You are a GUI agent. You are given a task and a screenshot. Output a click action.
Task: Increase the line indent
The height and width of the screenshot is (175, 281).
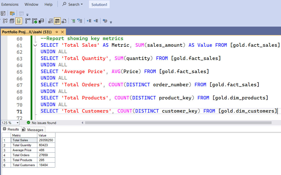click(96, 21)
